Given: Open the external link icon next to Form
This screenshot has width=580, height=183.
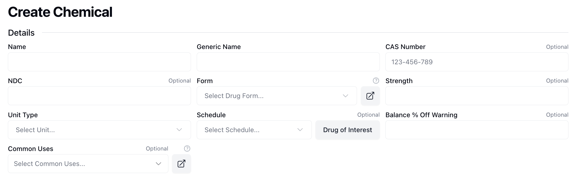Looking at the screenshot, I should point(370,96).
